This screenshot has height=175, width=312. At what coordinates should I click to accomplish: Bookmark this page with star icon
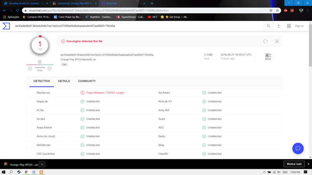pos(277,11)
